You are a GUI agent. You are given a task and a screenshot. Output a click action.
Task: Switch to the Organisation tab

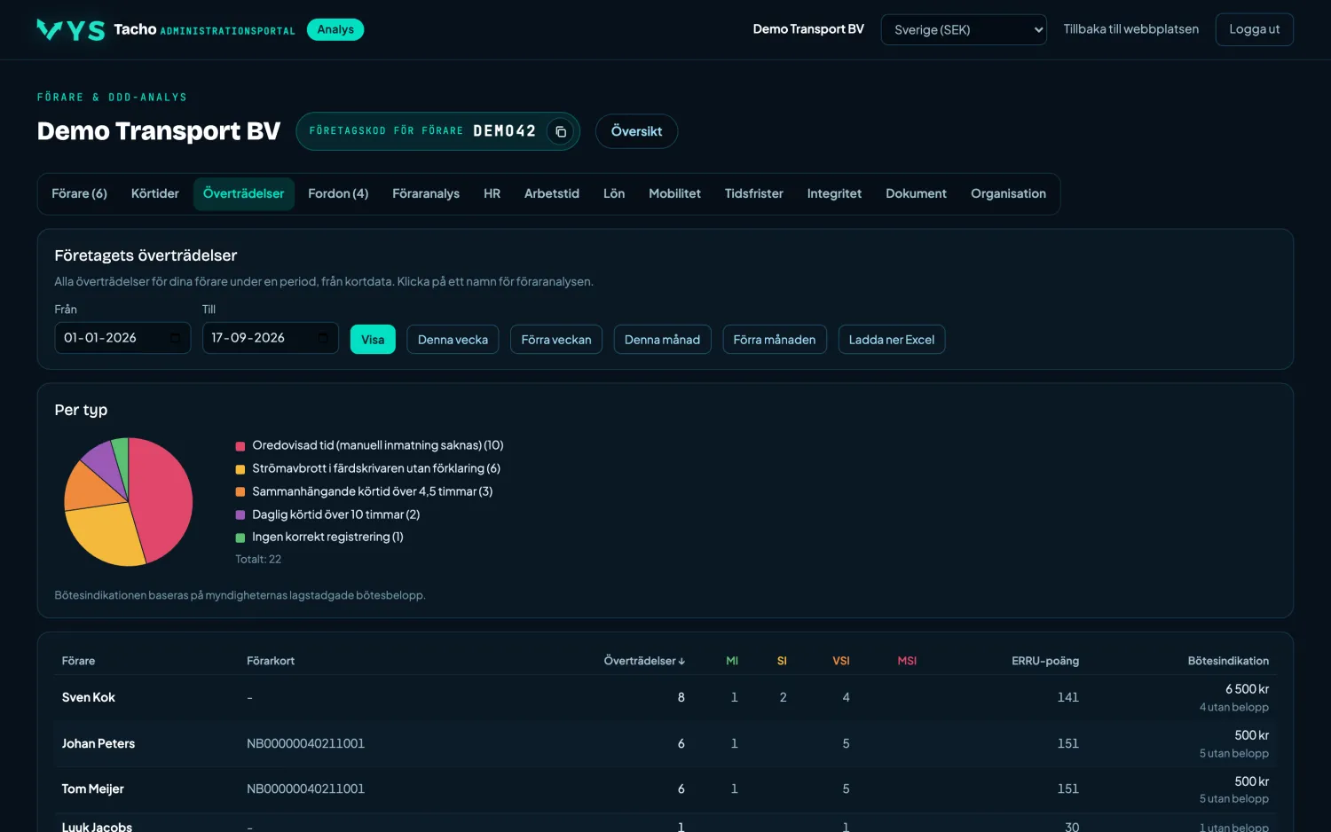coord(1008,193)
